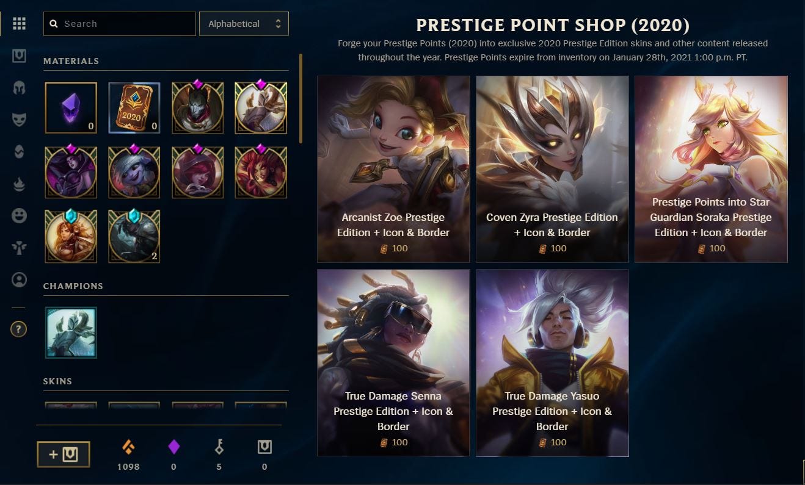Select the skins mask filter in sidebar
Screen dimensions: 805x485
tap(19, 120)
